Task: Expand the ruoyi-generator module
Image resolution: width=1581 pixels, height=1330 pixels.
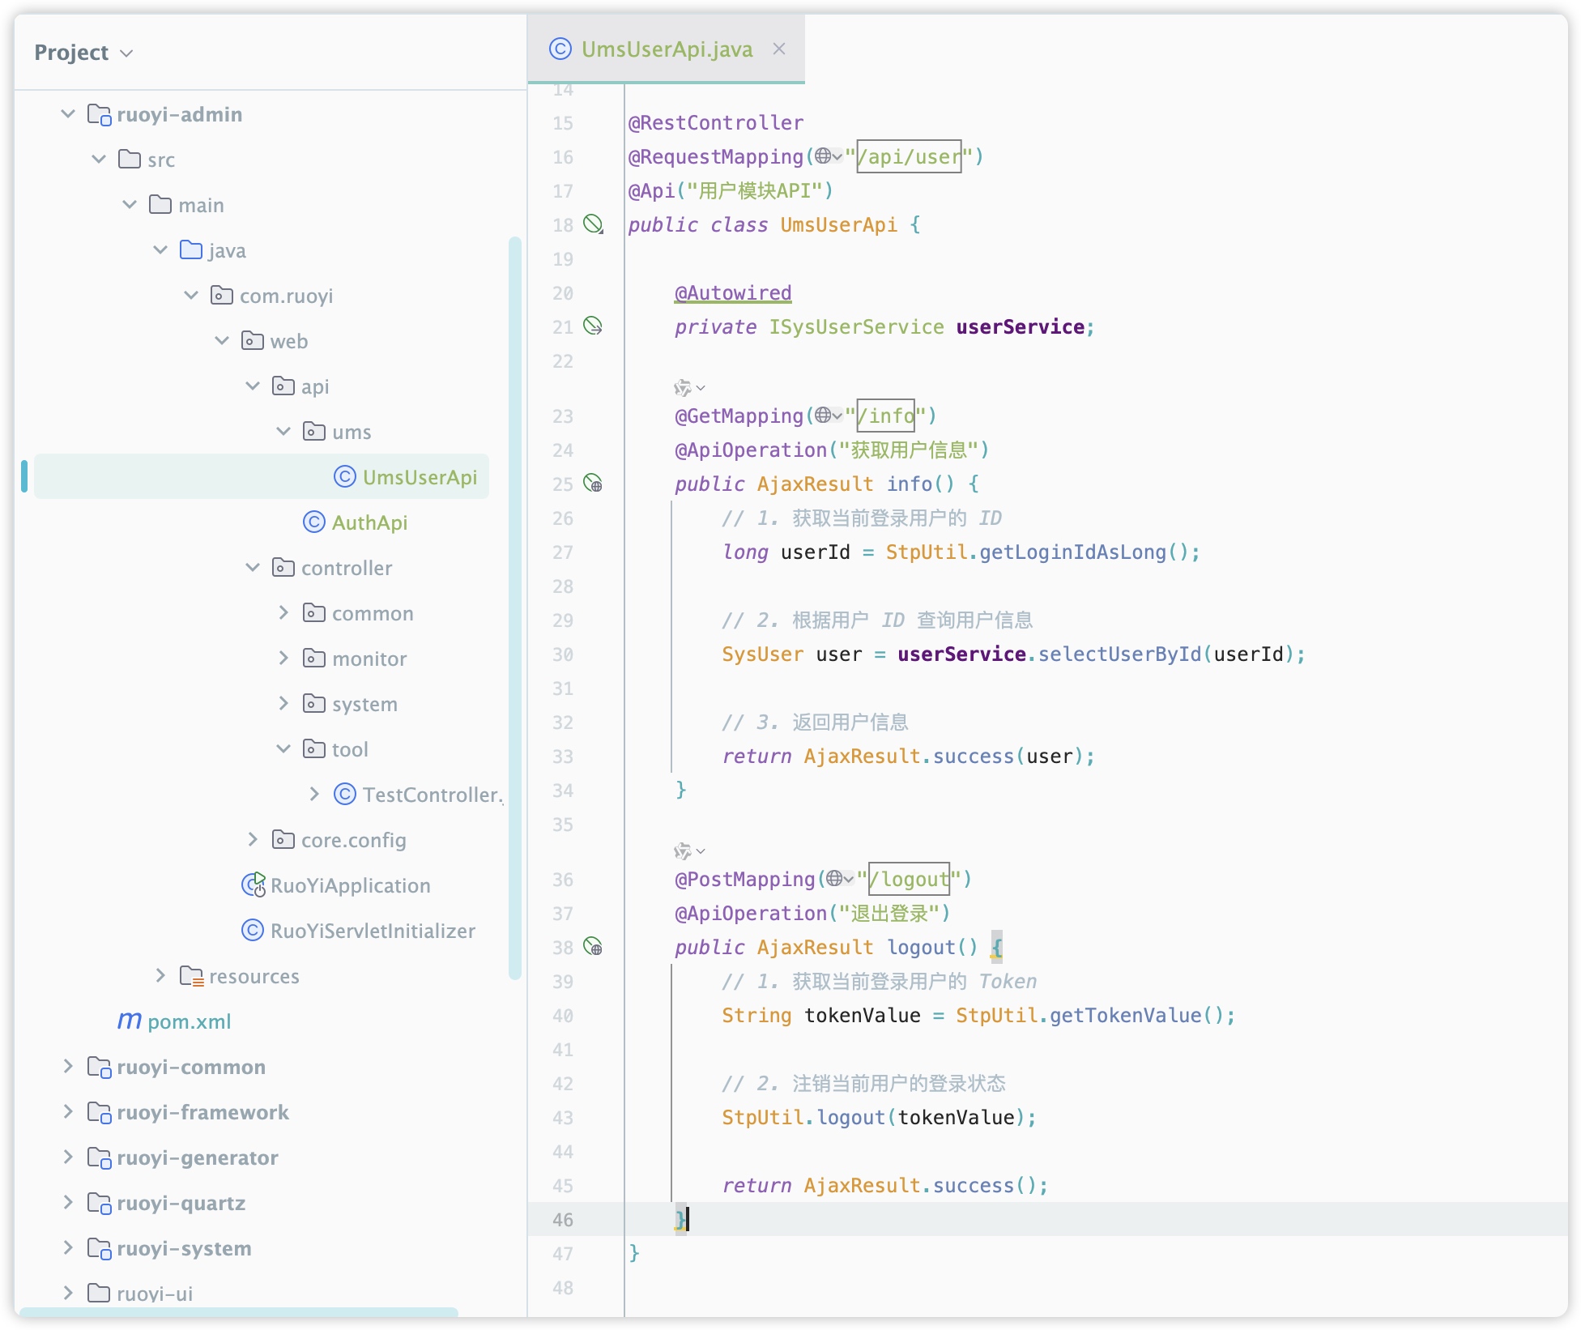Action: [68, 1157]
